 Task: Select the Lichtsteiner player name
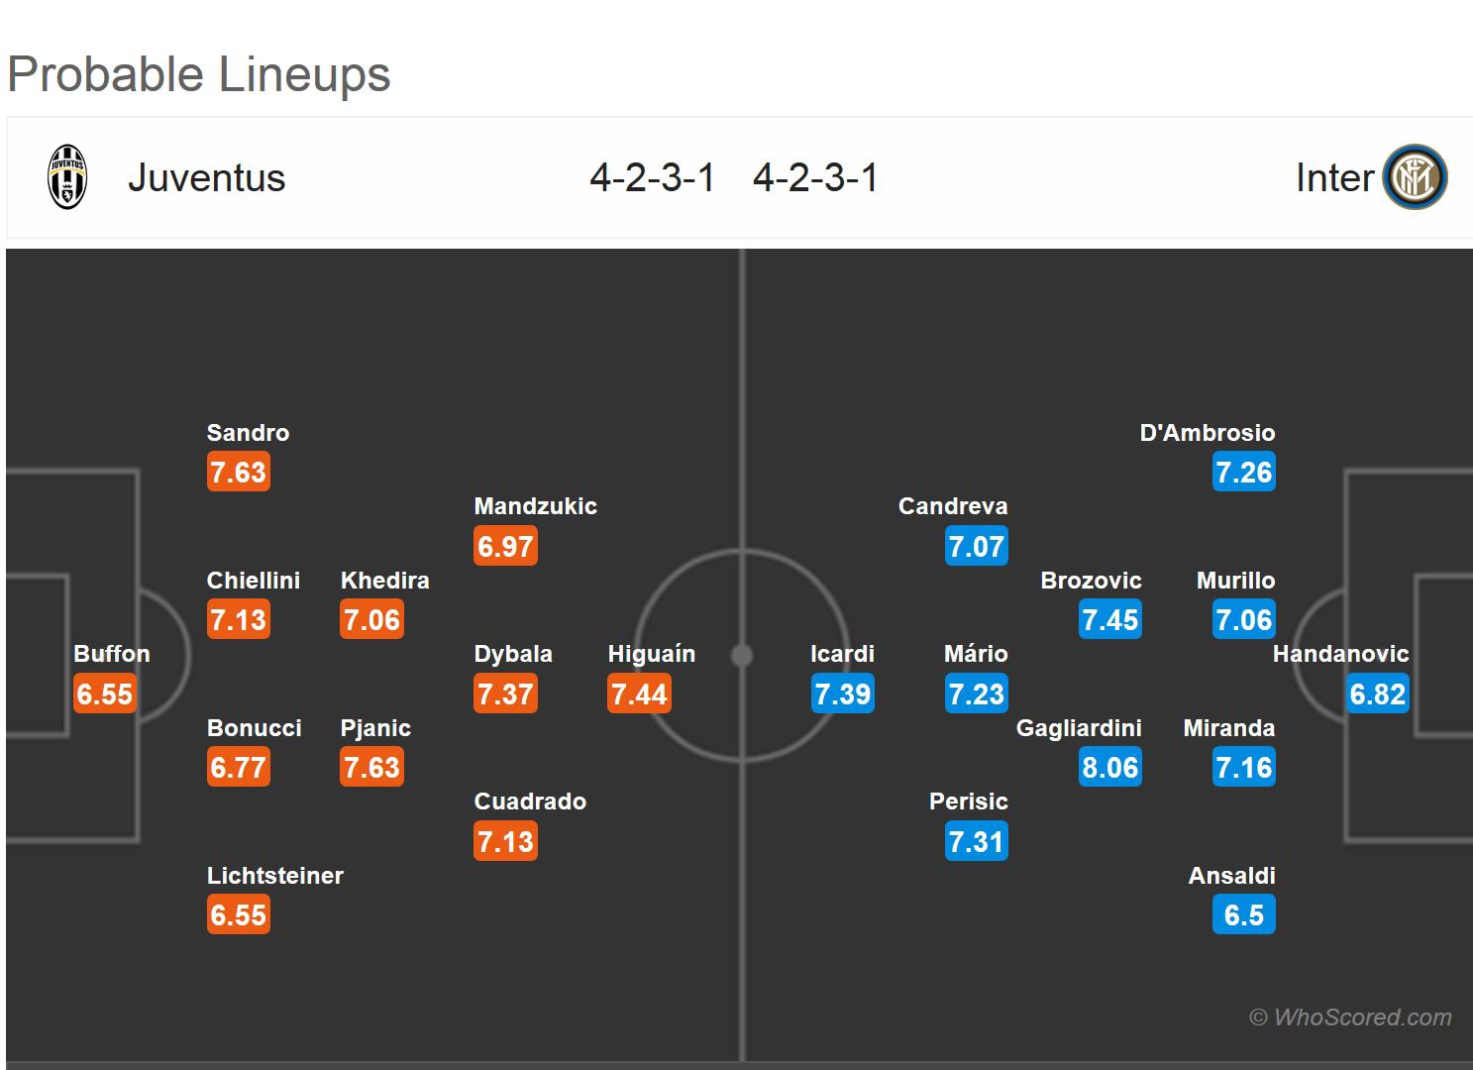click(x=275, y=876)
